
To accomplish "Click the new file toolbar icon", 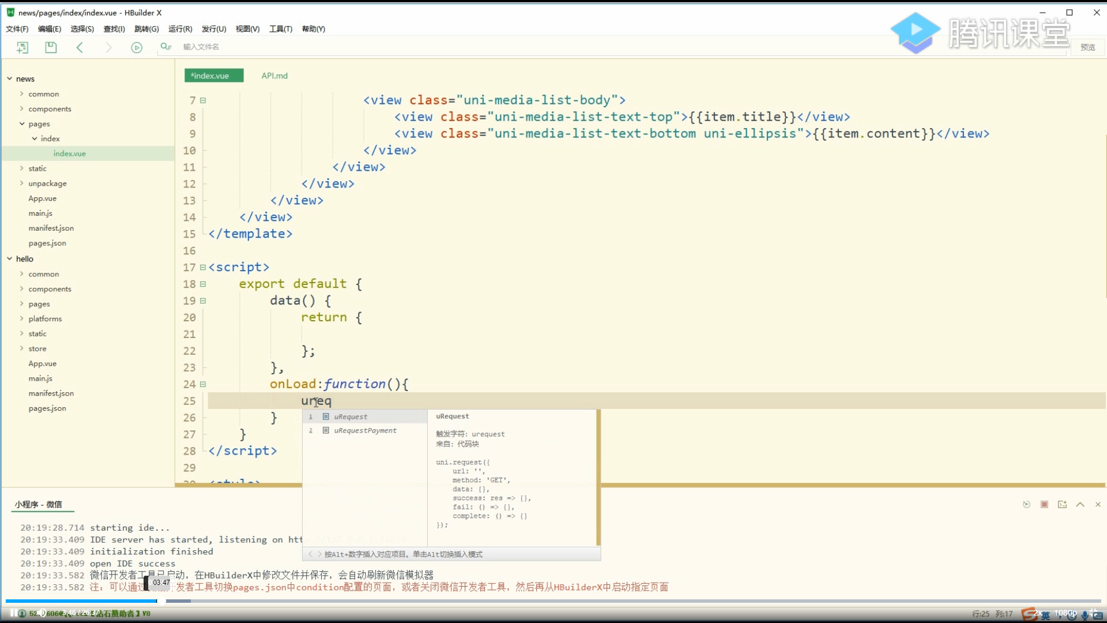I will coord(22,47).
